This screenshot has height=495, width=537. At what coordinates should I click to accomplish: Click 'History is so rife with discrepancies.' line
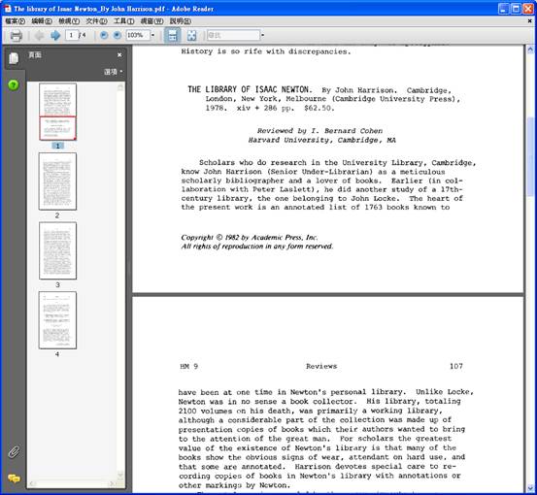click(266, 51)
